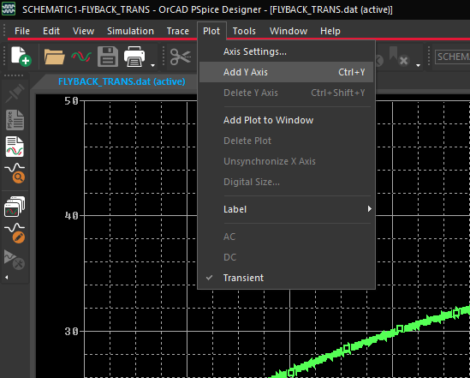The height and width of the screenshot is (378, 470).
Task: Close the open Plot menu
Action: (211, 31)
